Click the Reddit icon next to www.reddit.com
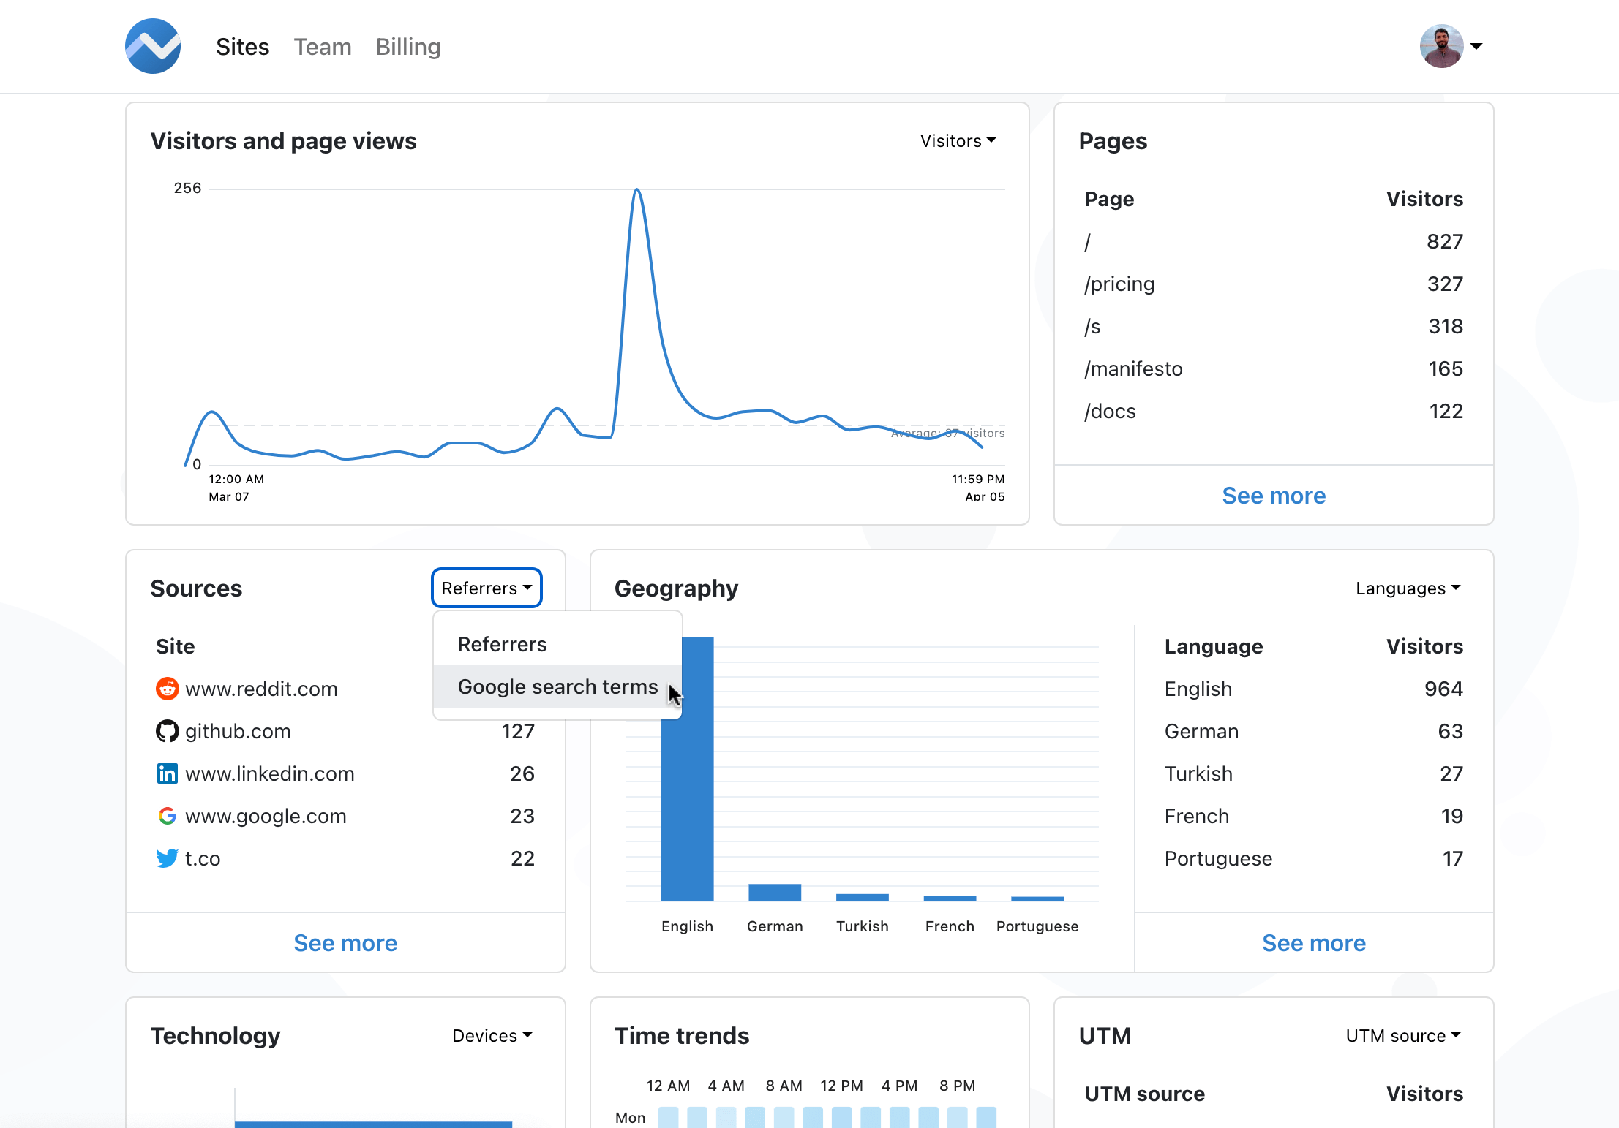 pos(168,689)
